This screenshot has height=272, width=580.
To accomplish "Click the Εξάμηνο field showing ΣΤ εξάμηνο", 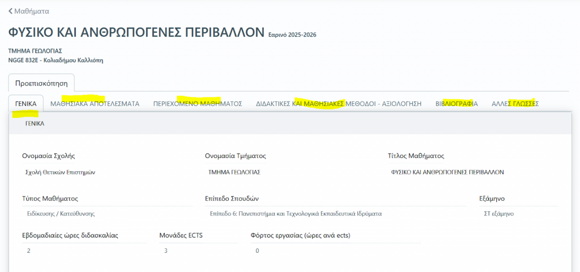I will (498, 214).
